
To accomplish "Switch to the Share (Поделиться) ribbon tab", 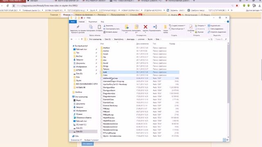I will (93, 22).
